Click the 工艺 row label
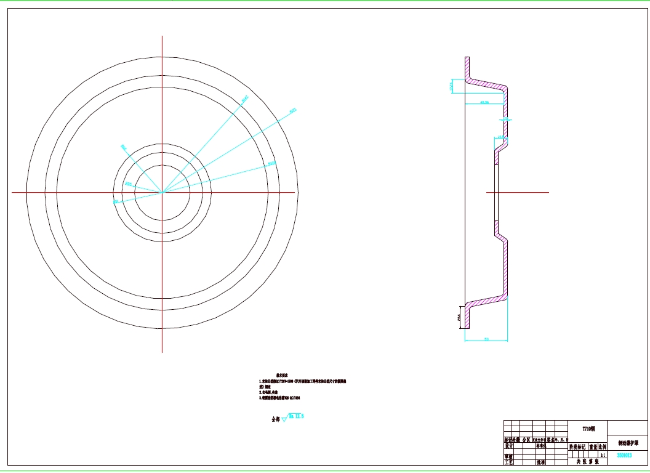Viewport: 650px width, 473px height. 508,462
